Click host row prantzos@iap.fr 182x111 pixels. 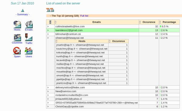[92, 83]
